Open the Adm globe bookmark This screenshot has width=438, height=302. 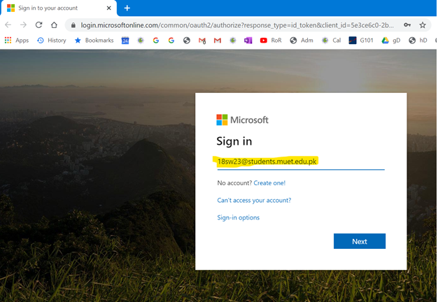point(302,41)
